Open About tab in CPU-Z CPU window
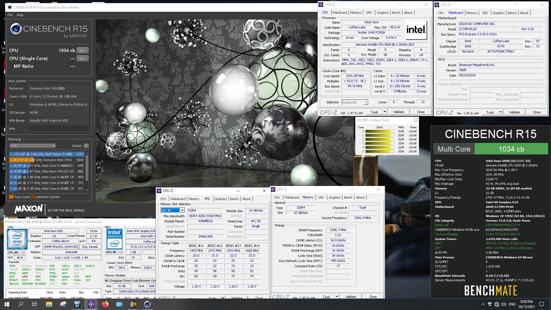The height and width of the screenshot is (310, 551). pos(408,13)
